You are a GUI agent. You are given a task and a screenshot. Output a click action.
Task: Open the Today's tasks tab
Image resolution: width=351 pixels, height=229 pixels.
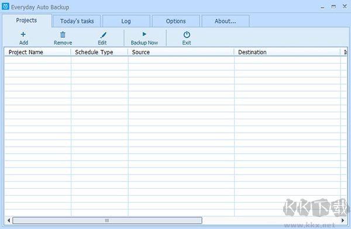(77, 21)
